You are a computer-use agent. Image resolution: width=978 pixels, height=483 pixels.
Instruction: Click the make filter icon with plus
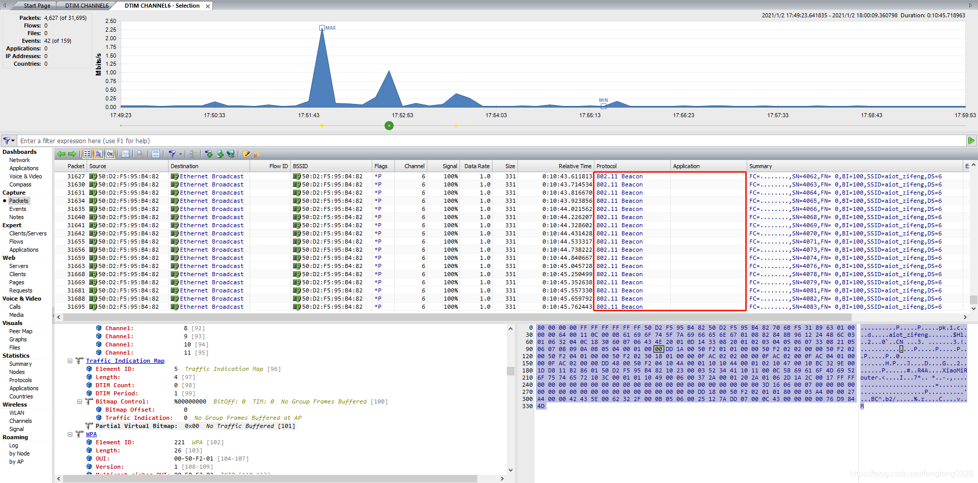tap(209, 154)
